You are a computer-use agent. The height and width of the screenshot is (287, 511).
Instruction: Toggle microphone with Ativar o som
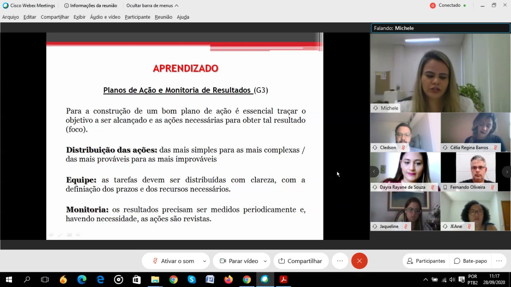173,261
